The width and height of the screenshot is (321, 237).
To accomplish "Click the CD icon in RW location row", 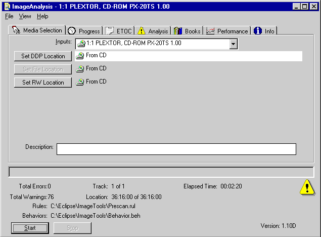I will [x=80, y=82].
